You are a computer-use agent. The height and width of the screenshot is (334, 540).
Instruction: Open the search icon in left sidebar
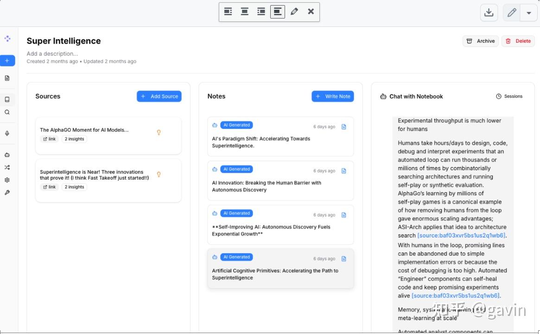7,112
